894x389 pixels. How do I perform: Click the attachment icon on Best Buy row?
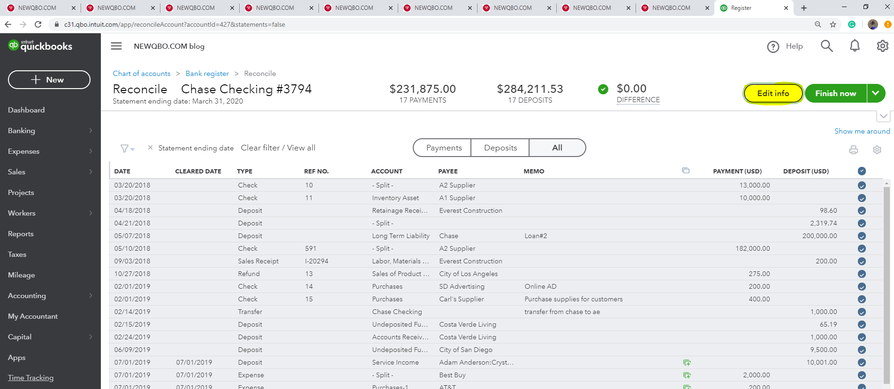click(687, 375)
